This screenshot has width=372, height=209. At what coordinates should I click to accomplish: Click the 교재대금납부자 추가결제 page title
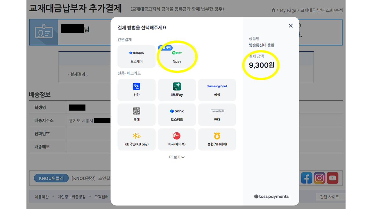point(76,8)
